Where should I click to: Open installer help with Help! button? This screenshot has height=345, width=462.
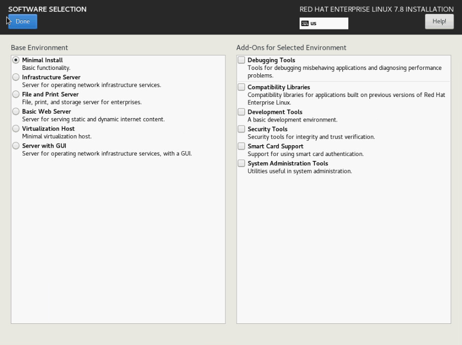pos(439,22)
